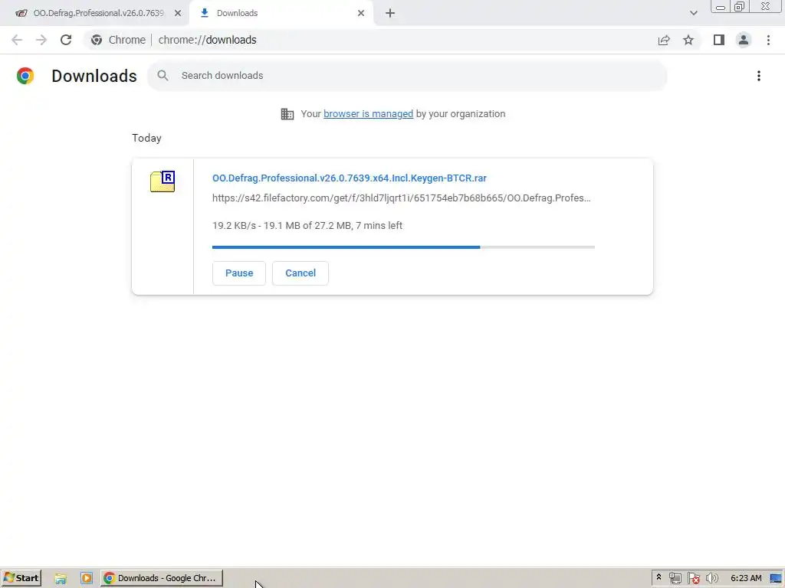Switch to the OO.Defrag.Professional tab
The height and width of the screenshot is (588, 785).
tap(95, 13)
